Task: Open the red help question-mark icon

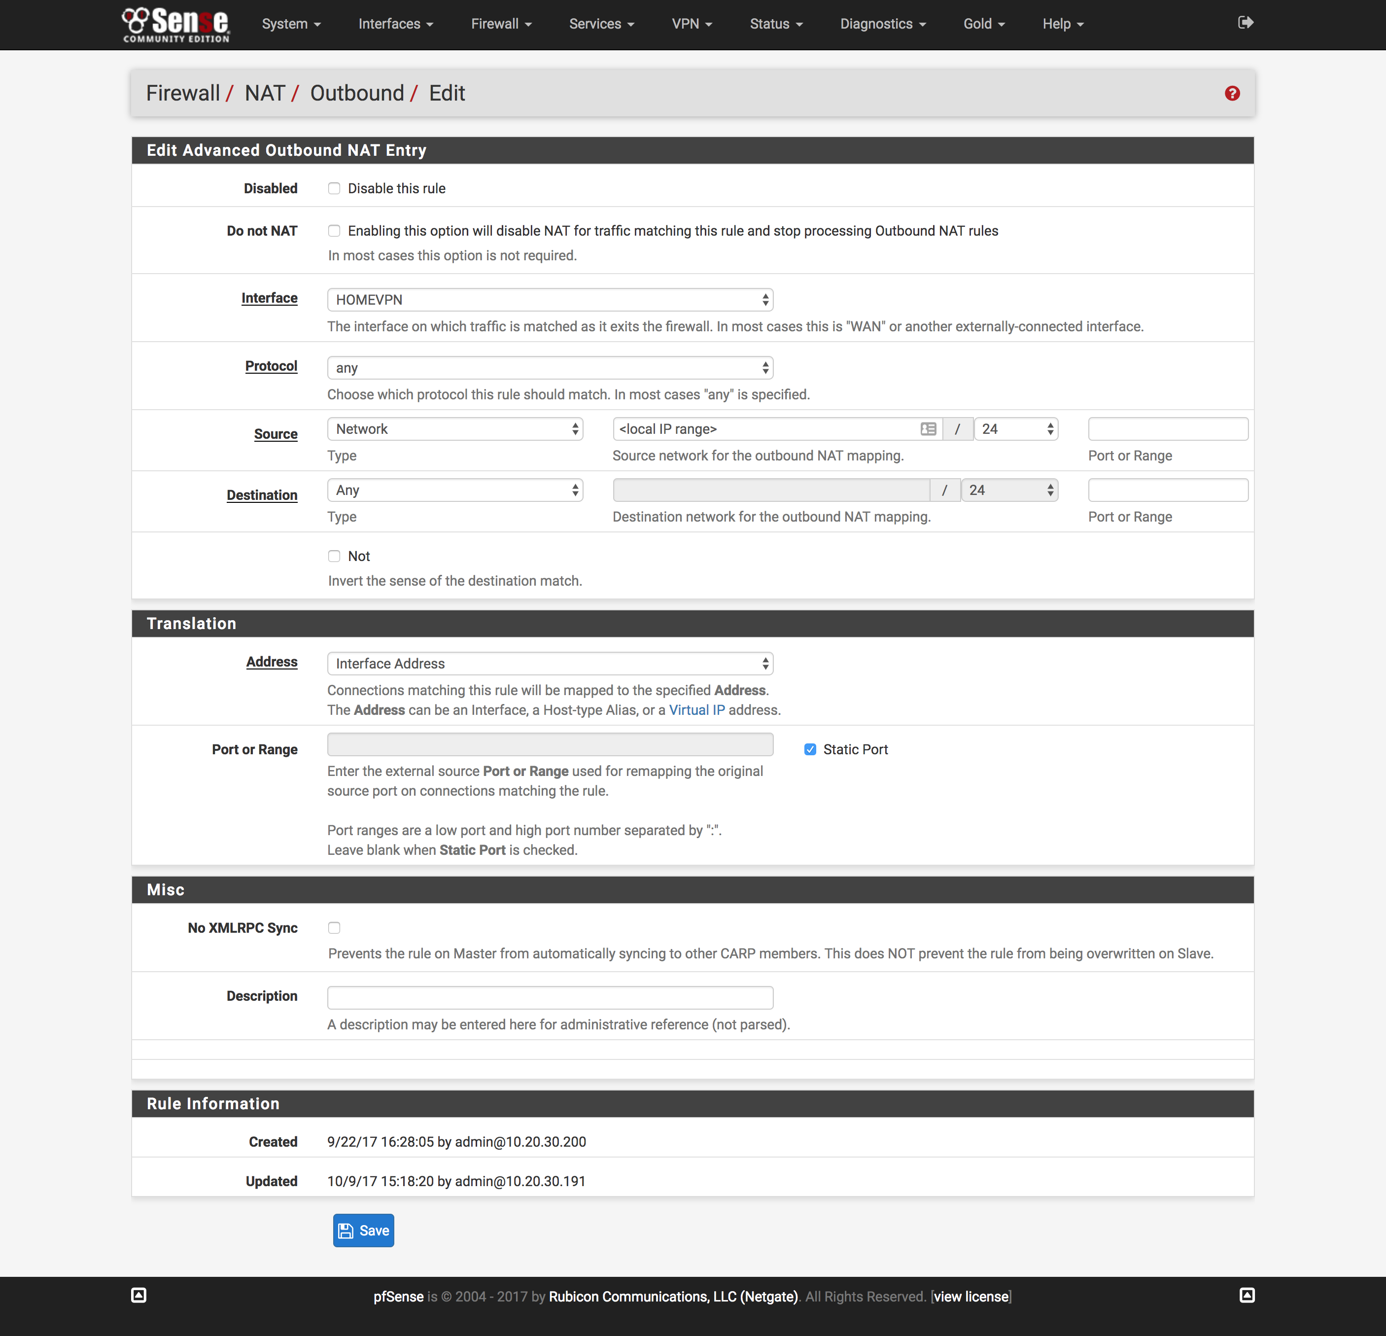Action: [1232, 93]
